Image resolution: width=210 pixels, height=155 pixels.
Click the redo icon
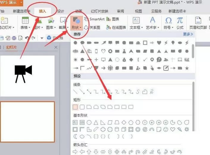click(33, 38)
